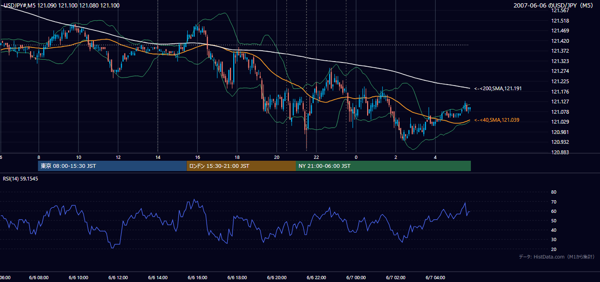Click RSI scale value 20

click(554, 249)
